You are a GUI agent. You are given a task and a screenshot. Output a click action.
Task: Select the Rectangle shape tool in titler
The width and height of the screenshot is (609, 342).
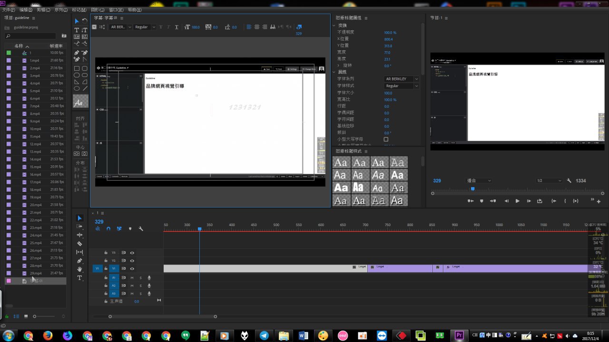tap(77, 68)
